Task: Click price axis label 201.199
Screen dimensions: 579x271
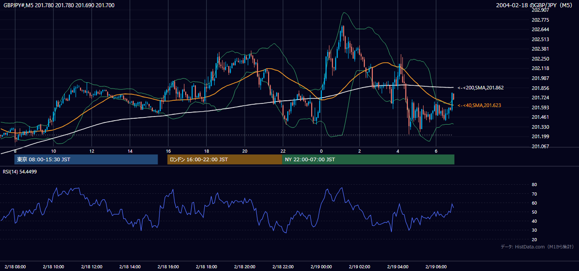Action: coord(540,136)
